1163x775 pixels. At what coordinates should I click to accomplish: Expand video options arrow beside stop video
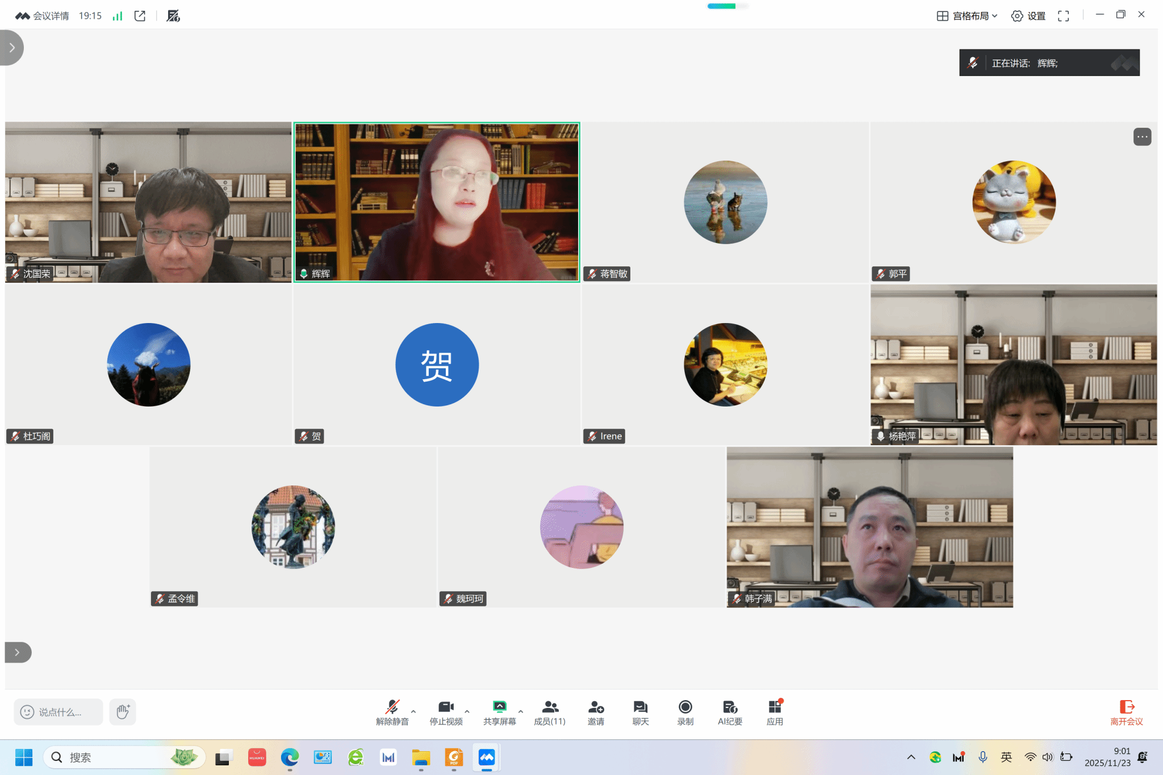pyautogui.click(x=467, y=711)
